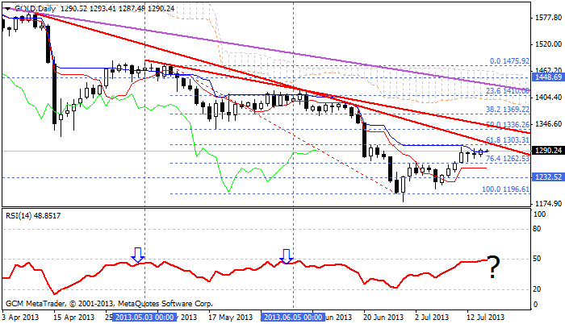
Task: Click the 3 Apr 2013 date label
Action: point(20,318)
